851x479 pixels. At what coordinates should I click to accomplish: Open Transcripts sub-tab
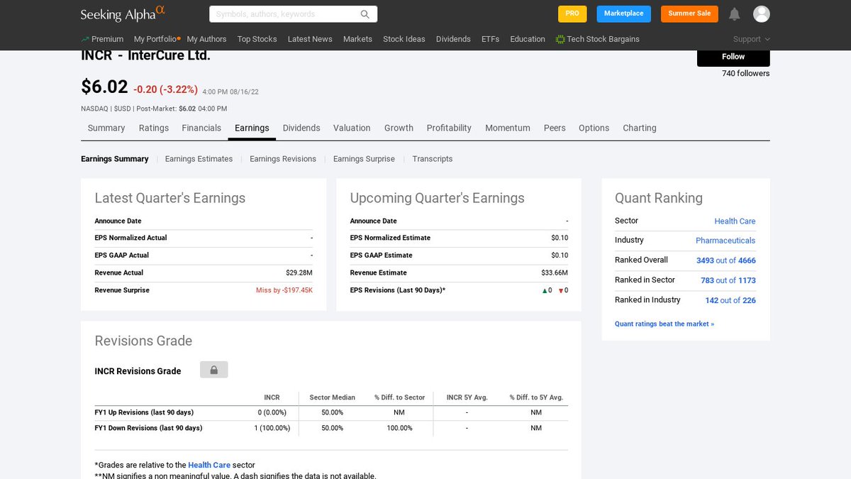[x=433, y=159]
